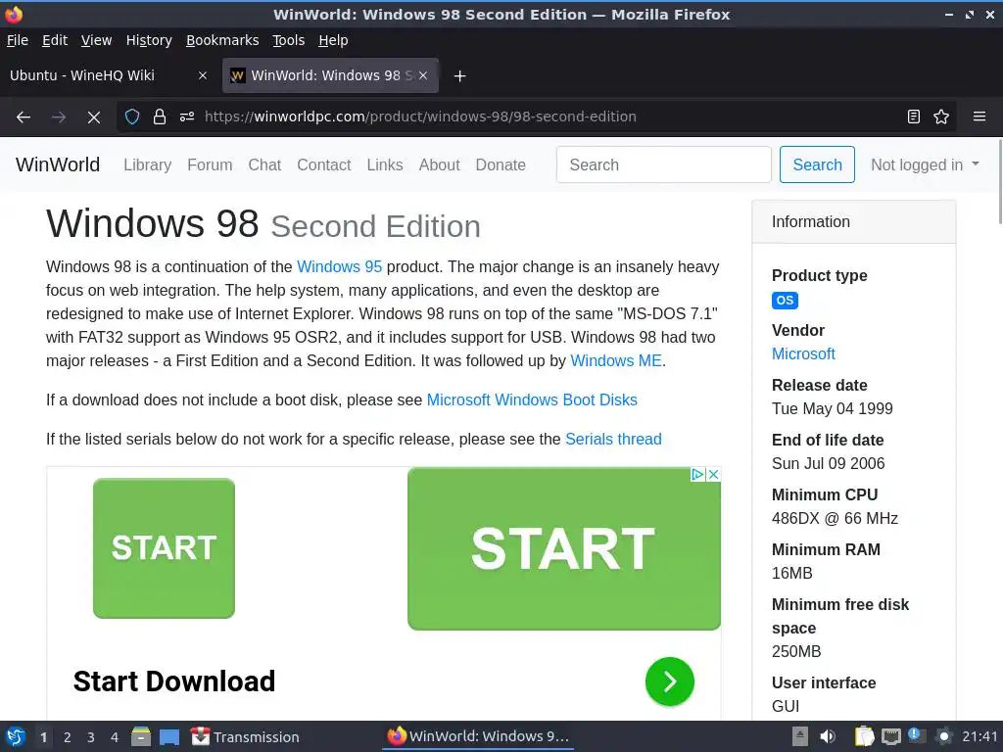Click the taskbar clock showing 21:41
Image resolution: width=1003 pixels, height=752 pixels.
(979, 736)
